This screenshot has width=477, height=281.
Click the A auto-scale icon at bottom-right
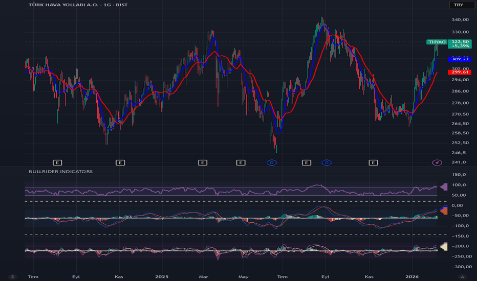(462, 276)
